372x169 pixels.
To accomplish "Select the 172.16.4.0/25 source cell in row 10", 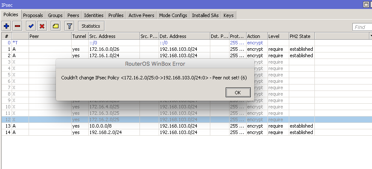I will pyautogui.click(x=114, y=107).
